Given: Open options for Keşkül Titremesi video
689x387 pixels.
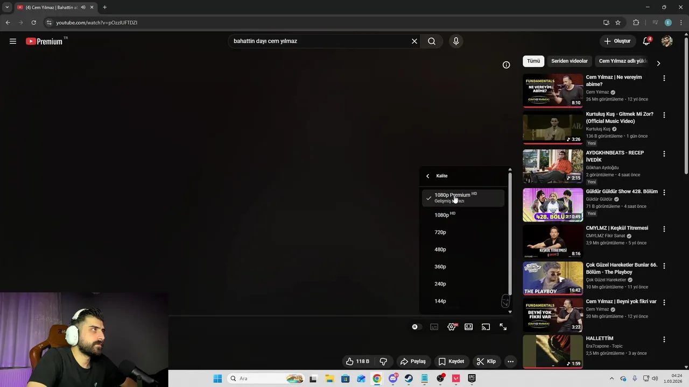Looking at the screenshot, I should click(664, 229).
